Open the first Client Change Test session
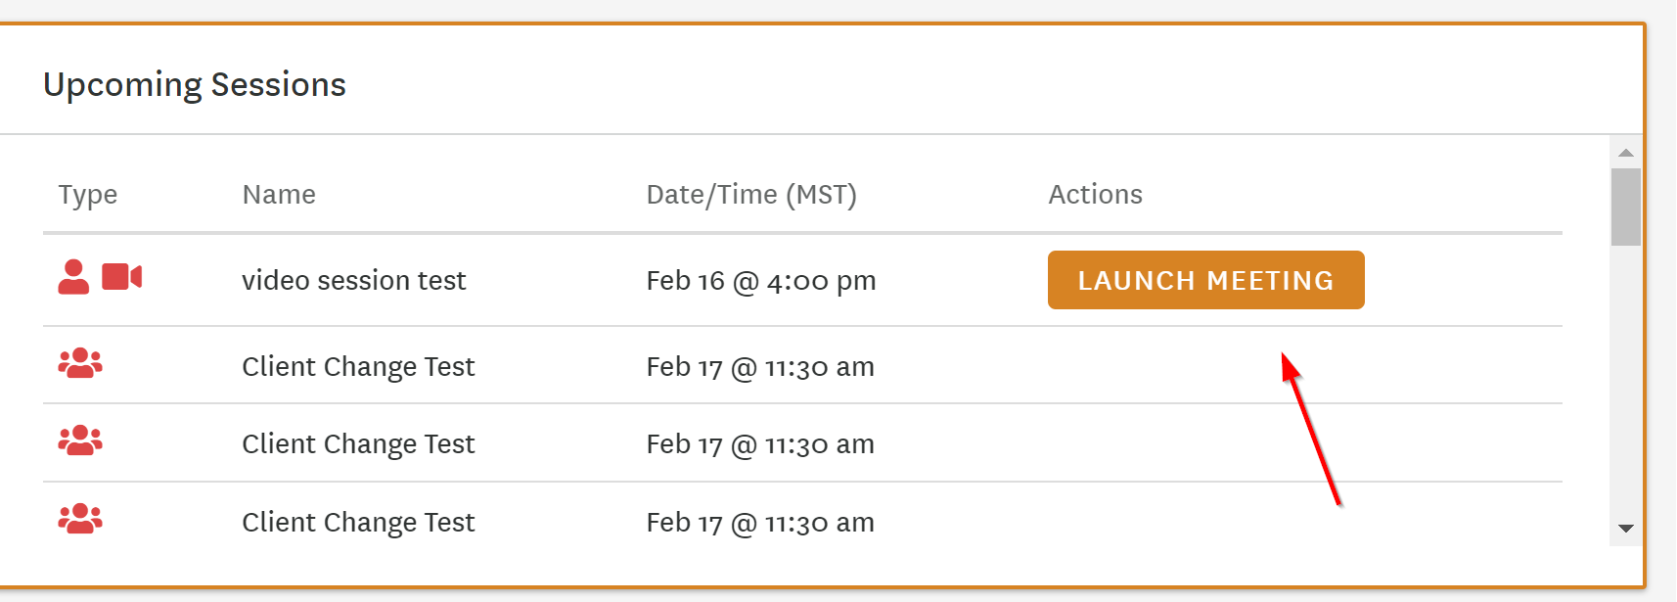 tap(358, 367)
